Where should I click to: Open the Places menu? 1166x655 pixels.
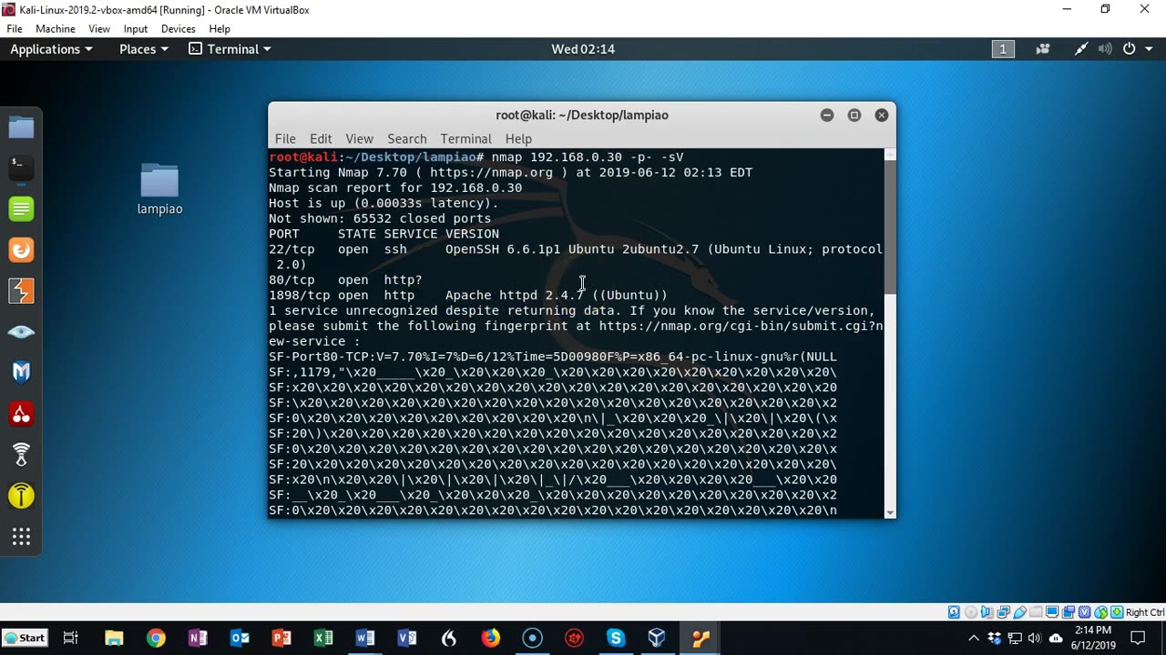pyautogui.click(x=144, y=49)
